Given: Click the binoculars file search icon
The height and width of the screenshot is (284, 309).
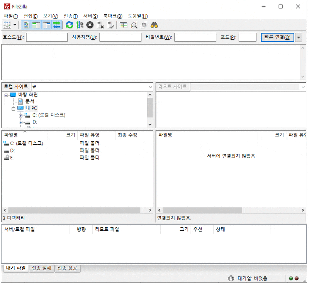Looking at the screenshot, I should click(x=154, y=25).
